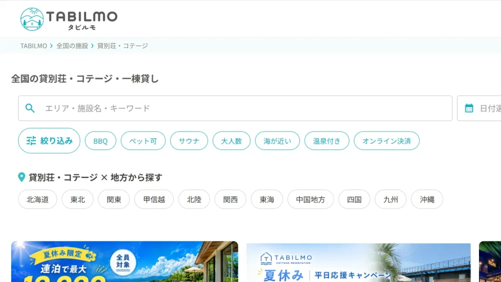The image size is (501, 282).
Task: Toggle the オンライン決済 filter chip
Action: (x=387, y=141)
